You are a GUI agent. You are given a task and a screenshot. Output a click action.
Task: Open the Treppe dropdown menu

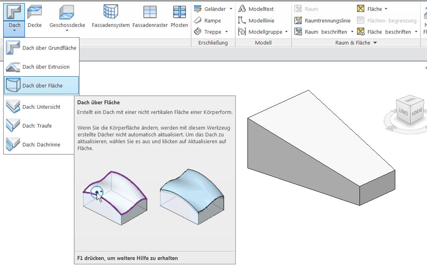click(227, 32)
